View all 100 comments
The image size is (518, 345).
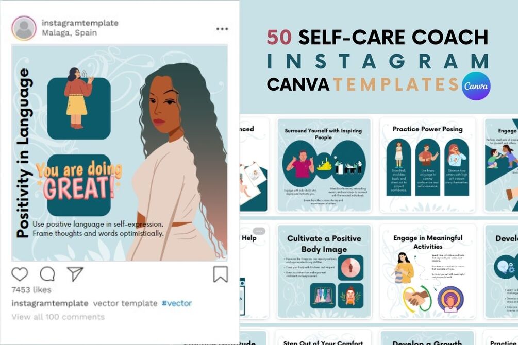[x=58, y=317]
